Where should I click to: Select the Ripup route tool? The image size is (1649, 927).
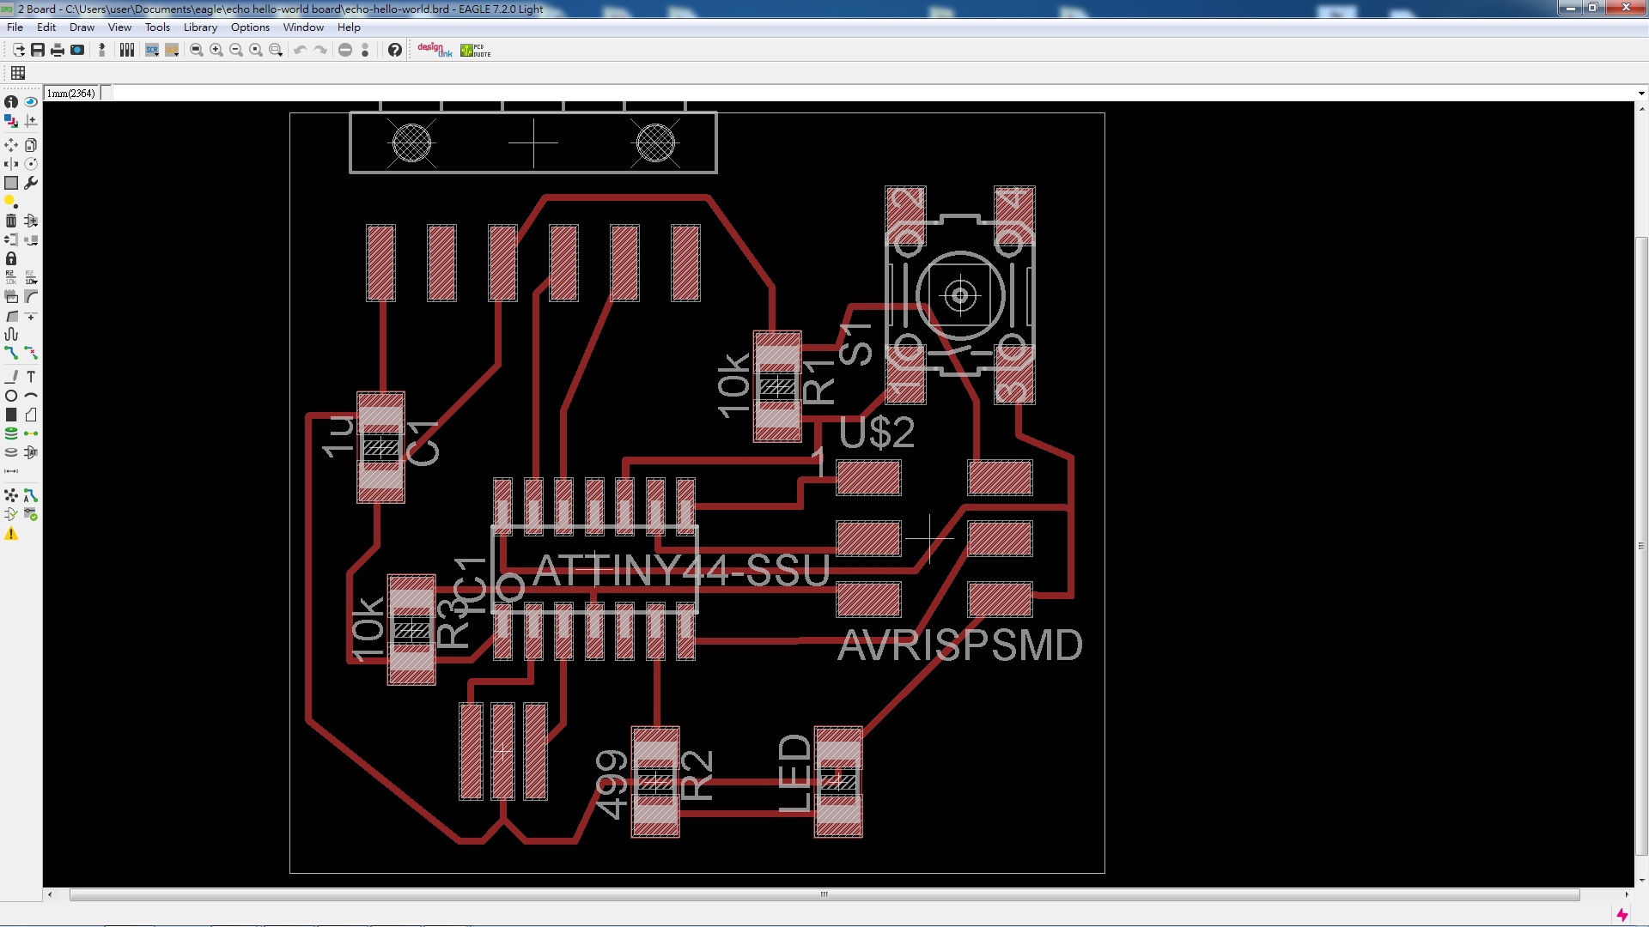pos(31,353)
